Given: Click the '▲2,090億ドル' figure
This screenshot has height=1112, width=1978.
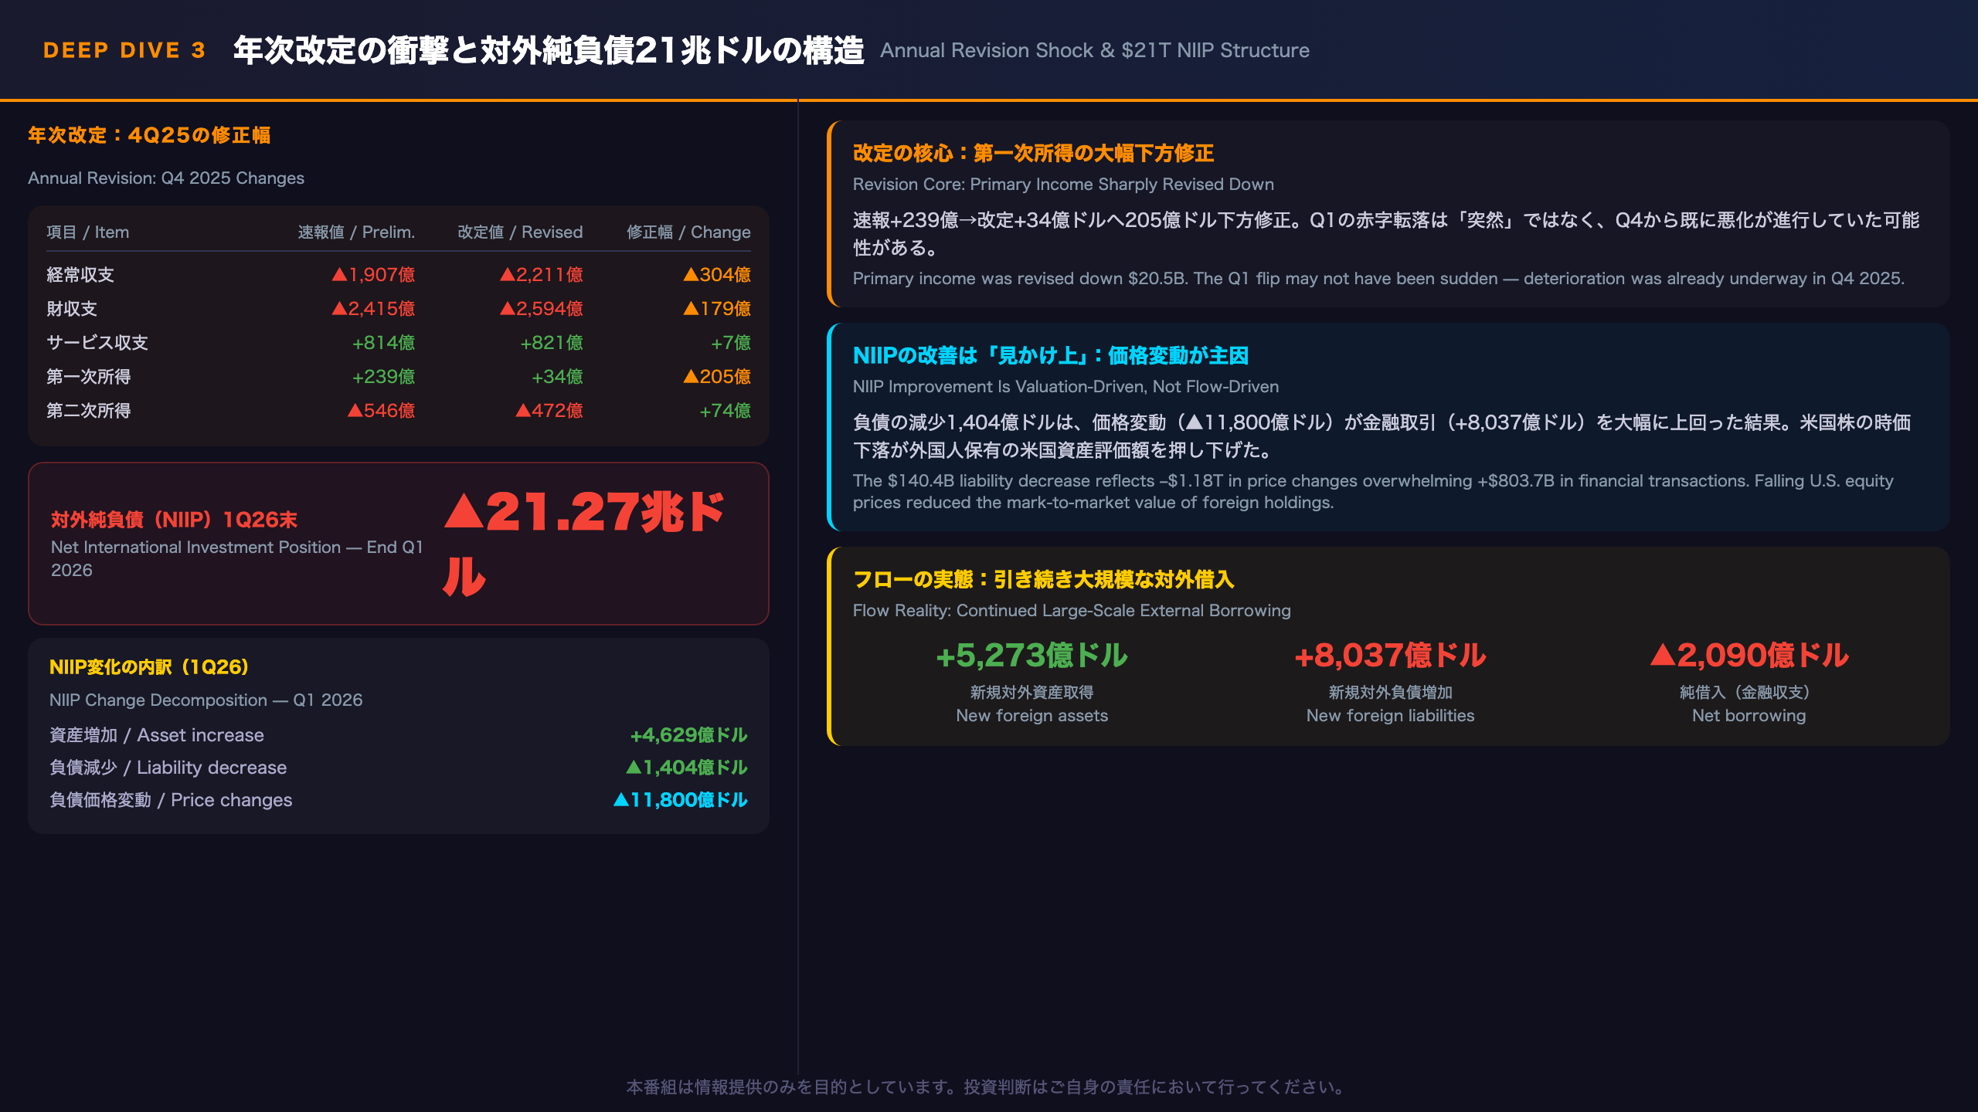Looking at the screenshot, I should click(1749, 655).
